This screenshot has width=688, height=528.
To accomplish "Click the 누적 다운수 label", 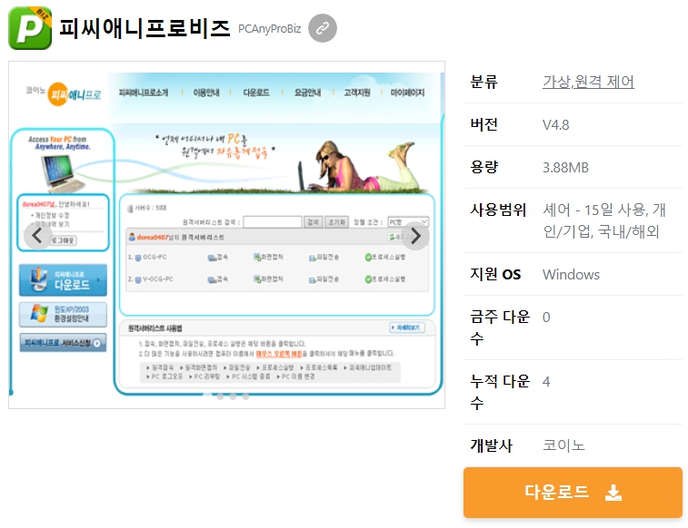I will 500,392.
